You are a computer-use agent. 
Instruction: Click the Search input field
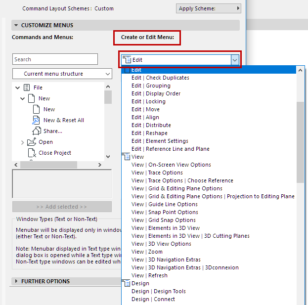coord(55,59)
